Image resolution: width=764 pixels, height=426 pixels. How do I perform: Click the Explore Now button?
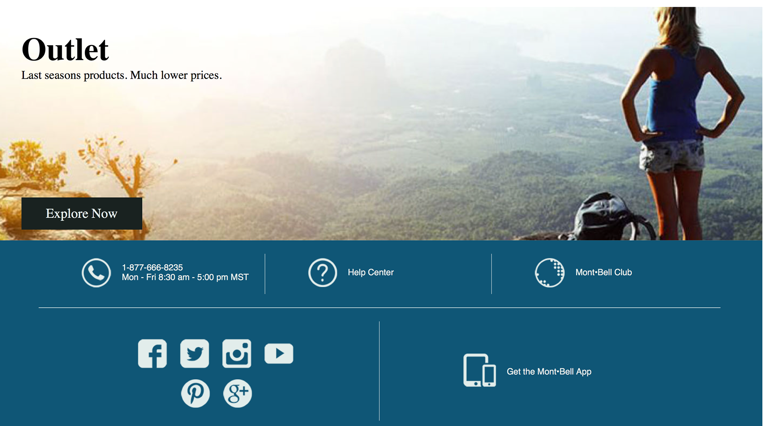[82, 214]
